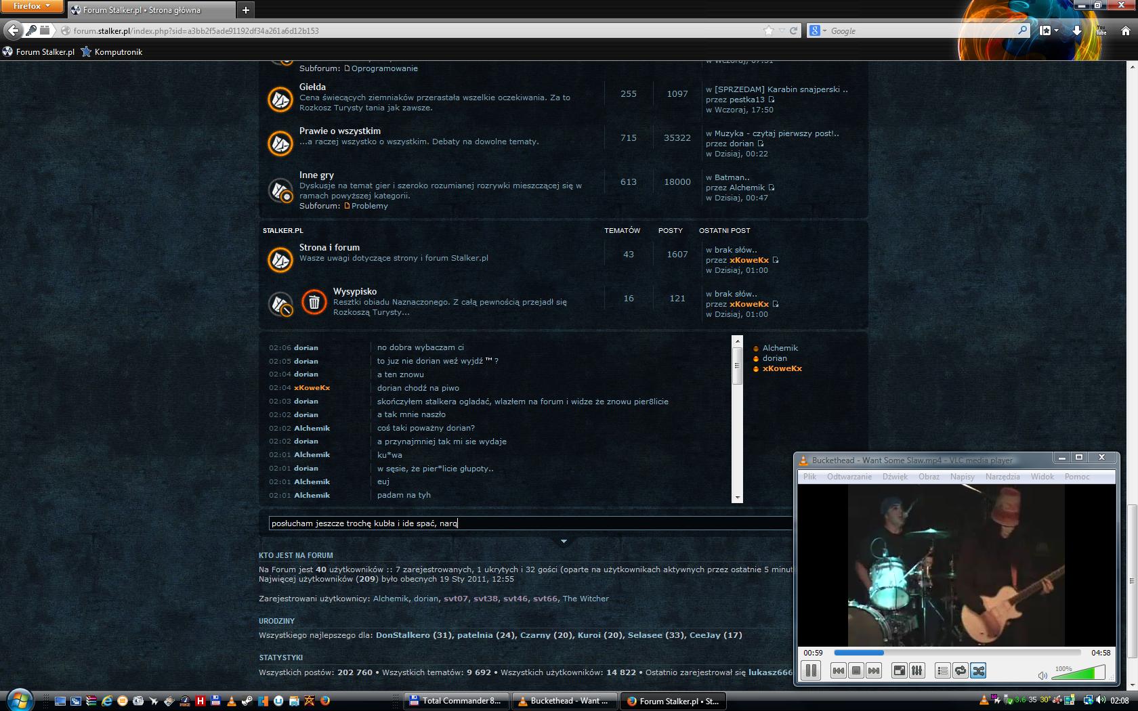This screenshot has height=711, width=1138.
Task: Open the Inne gry forum
Action: pyautogui.click(x=316, y=175)
